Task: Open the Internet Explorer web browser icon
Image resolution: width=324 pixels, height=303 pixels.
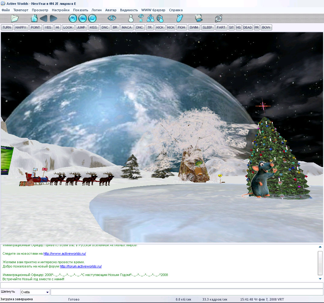Action: pos(218,19)
